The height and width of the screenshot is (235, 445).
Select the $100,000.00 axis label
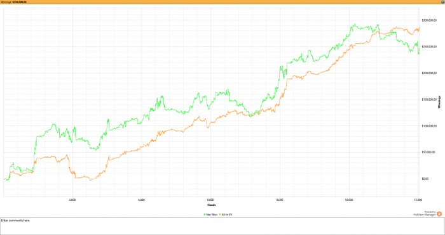428,126
